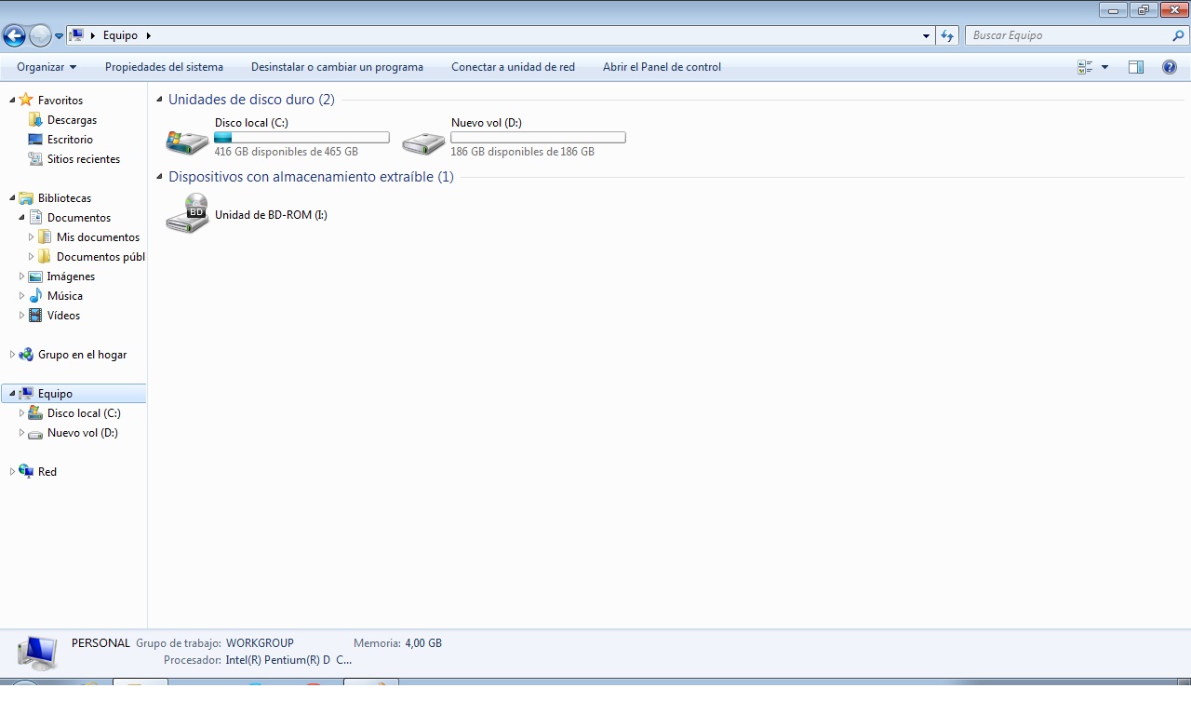The width and height of the screenshot is (1191, 715).
Task: Select Disco local (C:) drive icon
Action: pyautogui.click(x=187, y=141)
